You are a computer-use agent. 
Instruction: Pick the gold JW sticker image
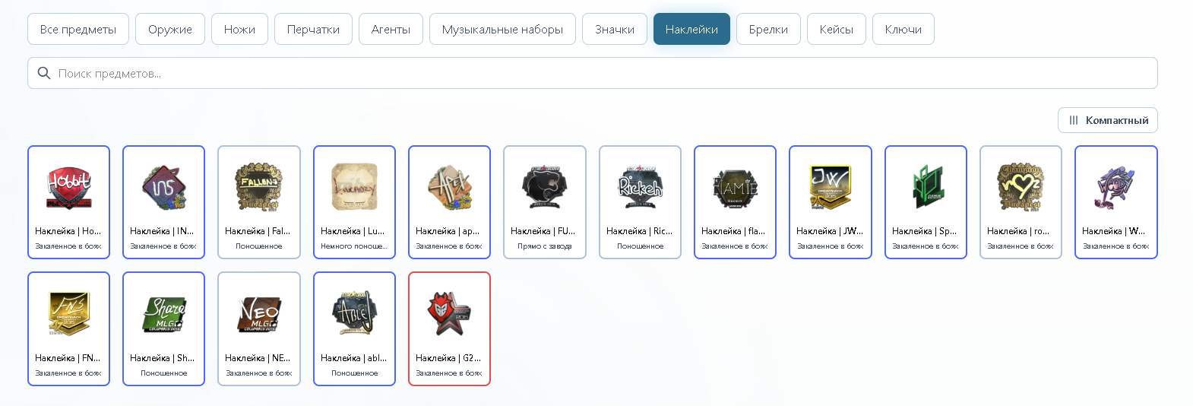point(830,188)
